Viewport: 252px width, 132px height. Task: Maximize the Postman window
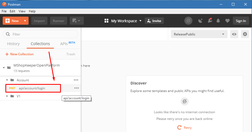pyautogui.click(x=233, y=4)
